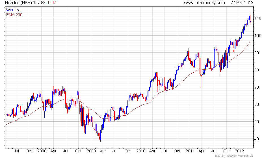Click the 80 price axis label

tap(257, 70)
